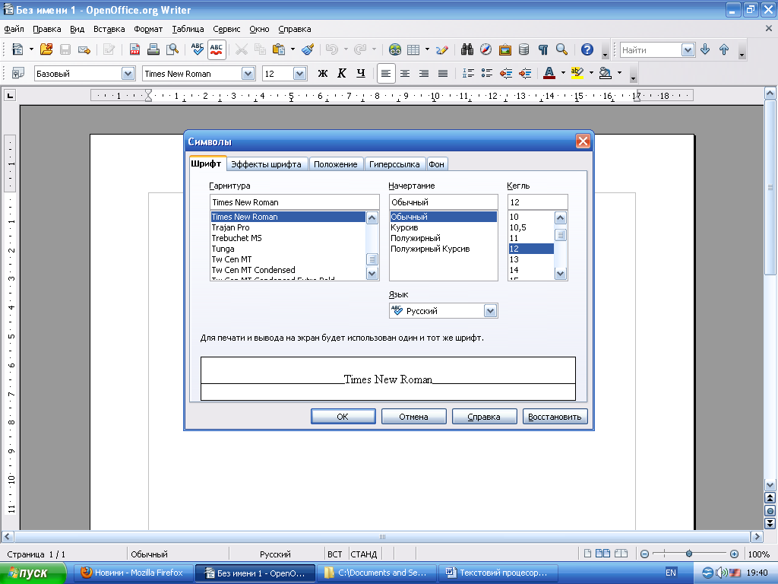Open Find & Replace binoculars icon
778x584 pixels.
tap(467, 49)
